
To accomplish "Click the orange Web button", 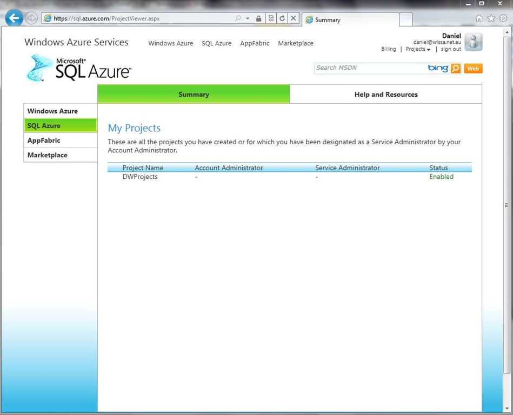I will click(x=473, y=68).
